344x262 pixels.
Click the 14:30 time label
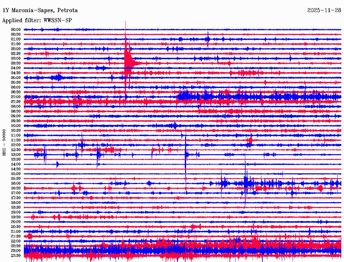[16, 169]
